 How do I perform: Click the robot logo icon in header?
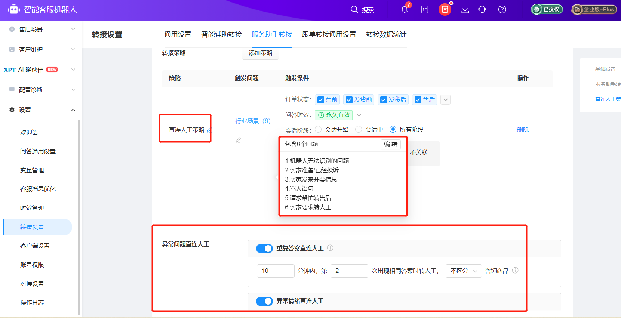pyautogui.click(x=13, y=9)
